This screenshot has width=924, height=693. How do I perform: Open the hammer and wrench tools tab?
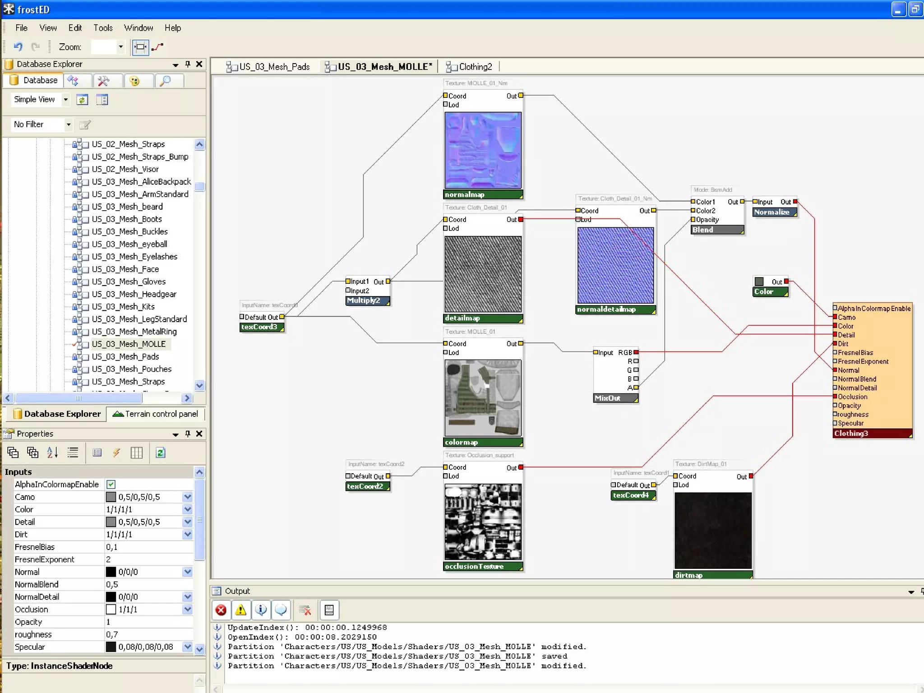point(103,81)
